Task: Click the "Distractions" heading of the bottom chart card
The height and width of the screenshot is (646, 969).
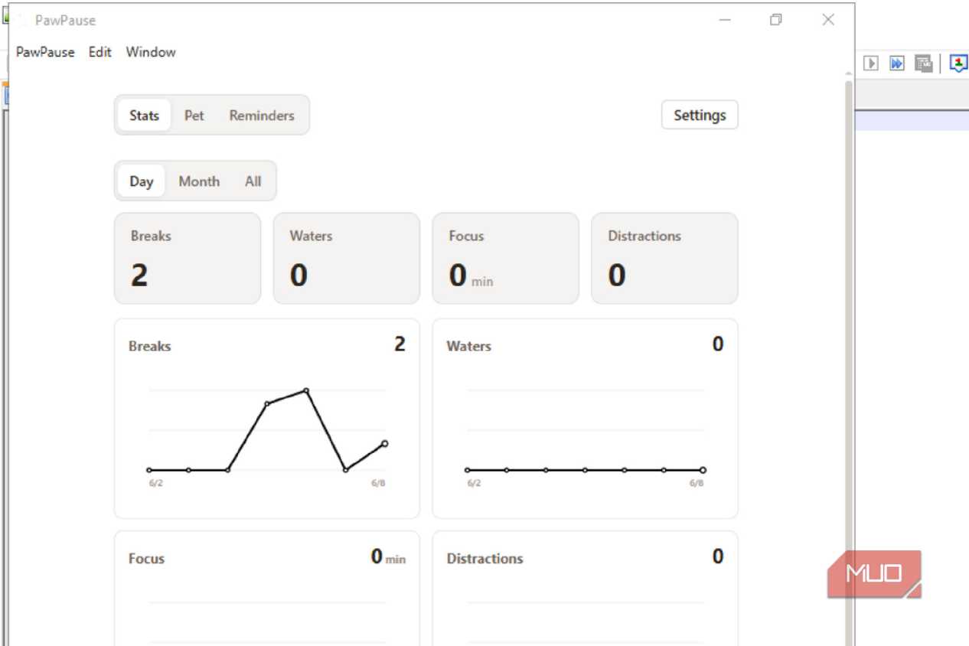Action: click(x=485, y=559)
